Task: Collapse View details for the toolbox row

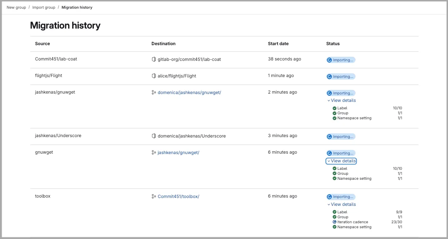Action: (x=341, y=204)
